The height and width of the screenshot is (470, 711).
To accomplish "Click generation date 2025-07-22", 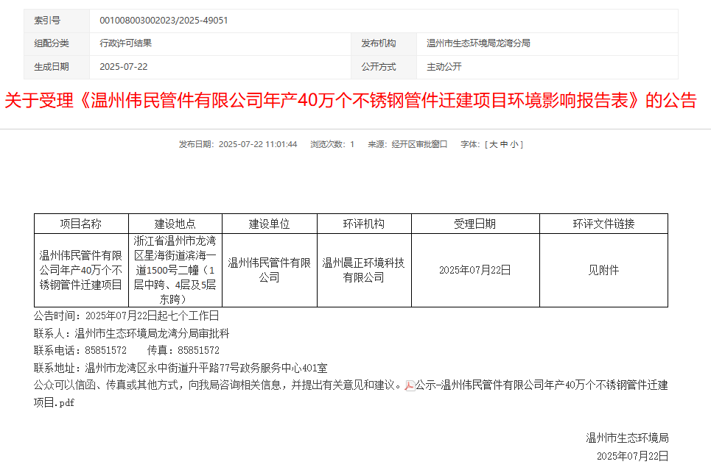I will point(123,67).
